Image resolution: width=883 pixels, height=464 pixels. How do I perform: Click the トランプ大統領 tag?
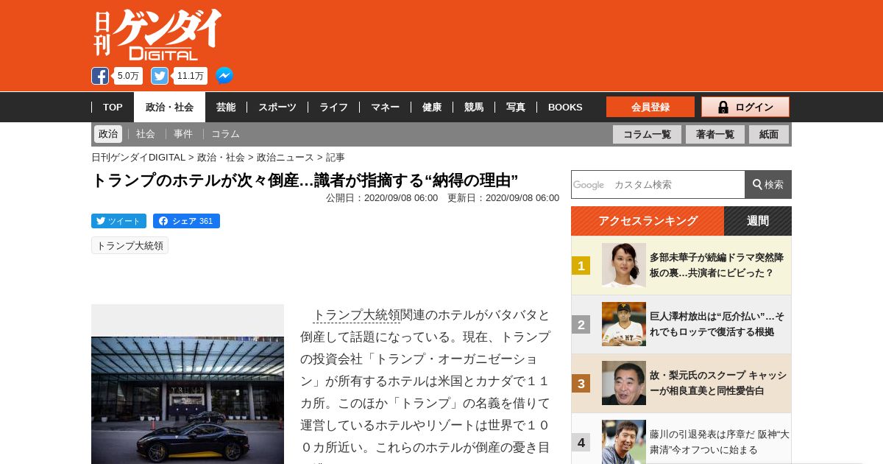point(130,245)
